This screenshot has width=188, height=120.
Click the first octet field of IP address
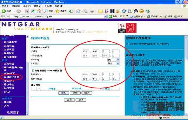[85, 51]
